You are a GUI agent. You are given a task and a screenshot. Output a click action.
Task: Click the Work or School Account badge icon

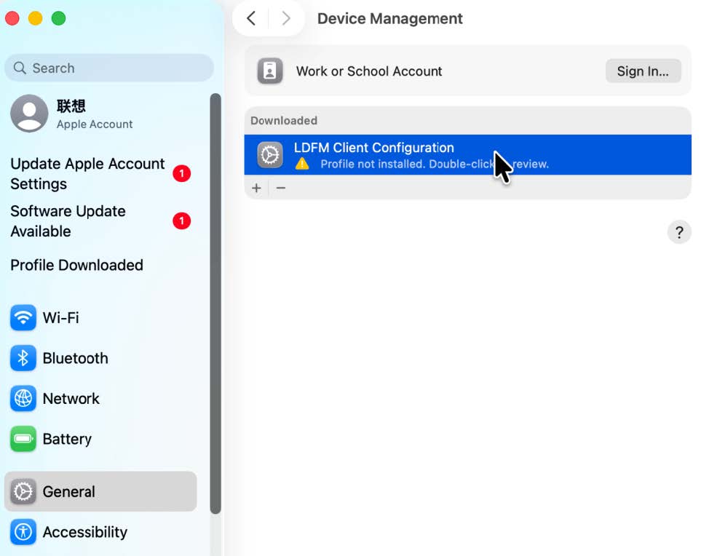269,71
